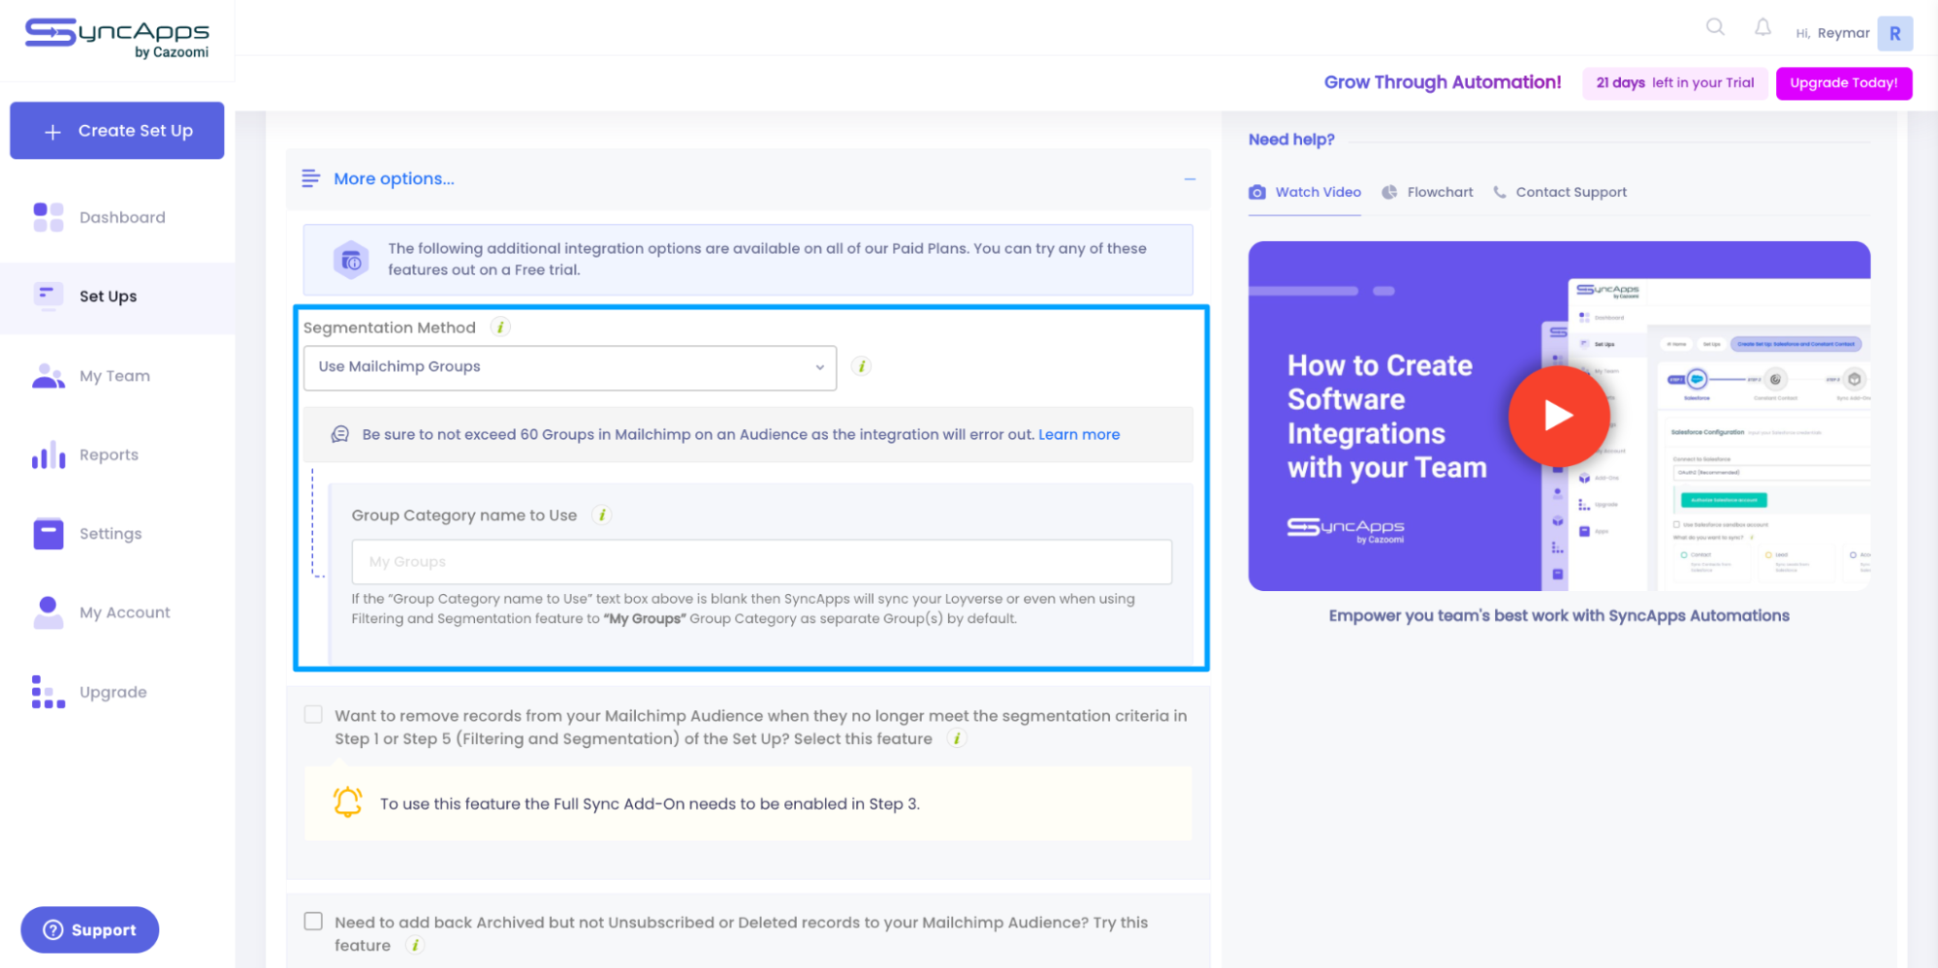1938x968 pixels.
Task: Click the Full Sync Add-On notice text
Action: pyautogui.click(x=650, y=803)
